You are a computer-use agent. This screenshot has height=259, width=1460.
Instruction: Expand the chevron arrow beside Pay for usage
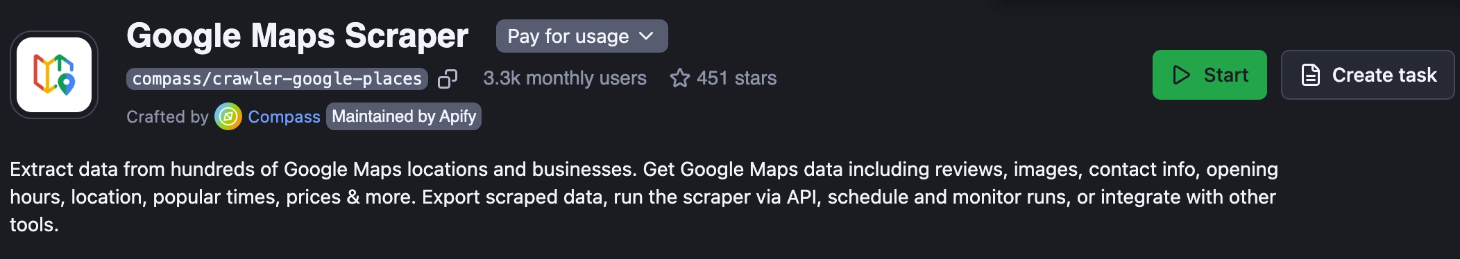[646, 36]
